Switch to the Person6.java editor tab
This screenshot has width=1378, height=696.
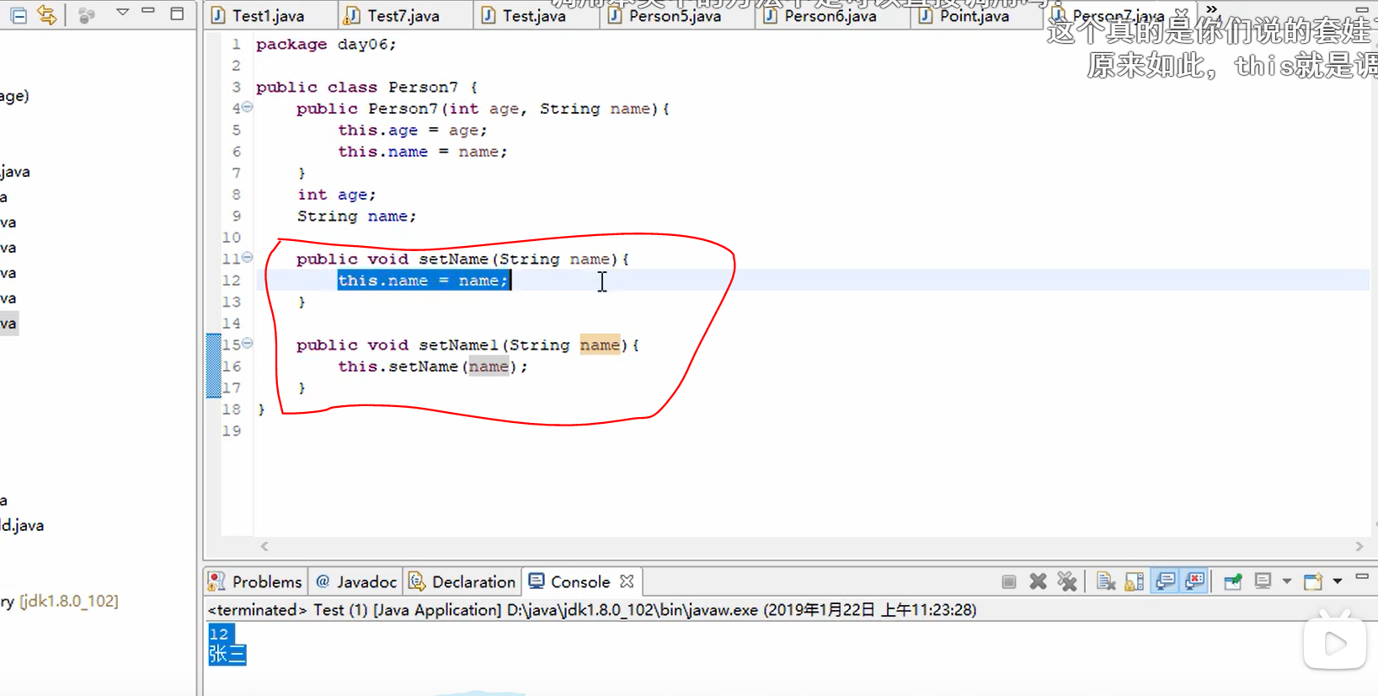click(830, 15)
